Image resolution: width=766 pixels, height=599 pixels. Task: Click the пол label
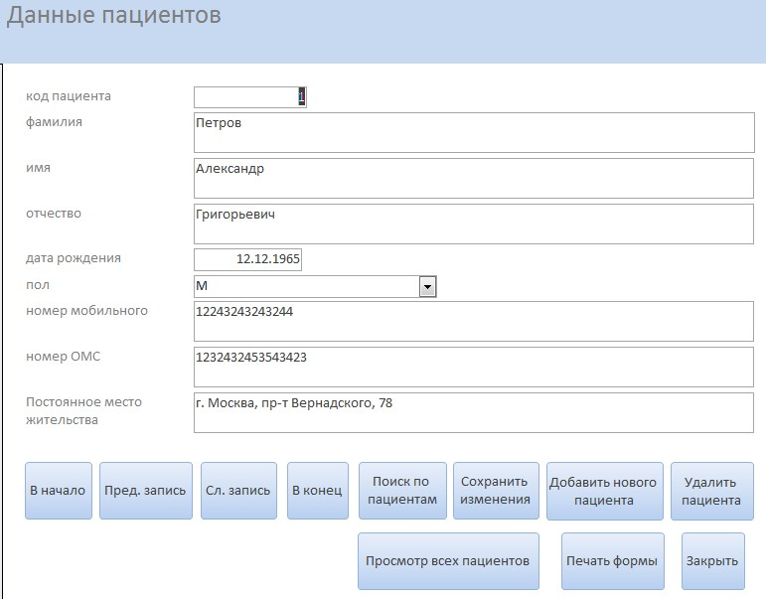[38, 285]
